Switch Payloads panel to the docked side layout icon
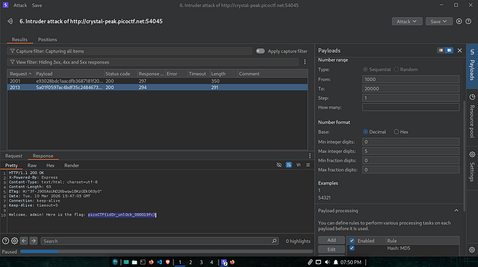The height and width of the screenshot is (267, 478). click(x=449, y=51)
